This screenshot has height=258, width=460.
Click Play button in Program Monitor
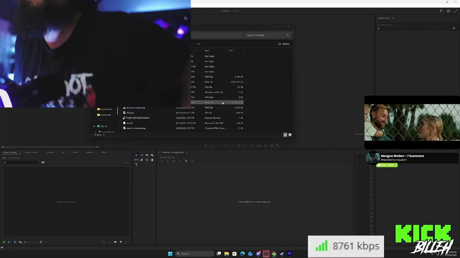click(x=238, y=145)
